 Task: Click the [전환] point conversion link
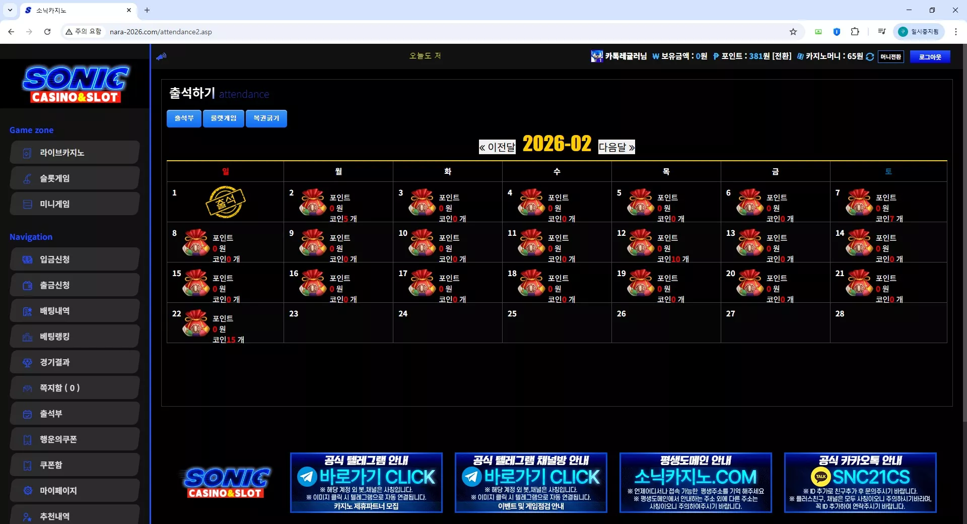point(782,56)
